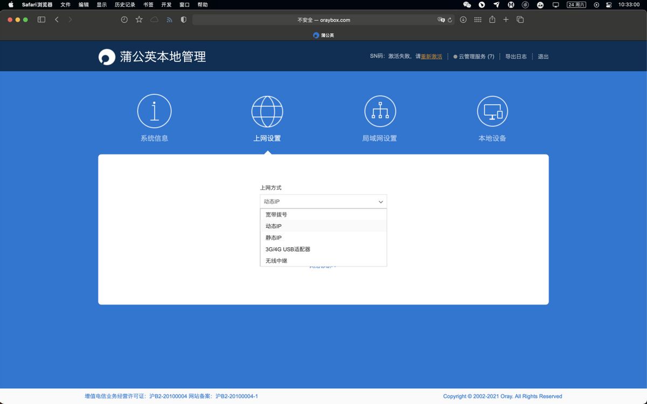Click the 上网方式 label
This screenshot has width=647, height=404.
pos(271,188)
